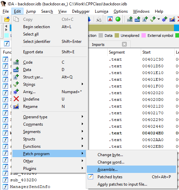Switch to the Imports tab

[98, 45]
